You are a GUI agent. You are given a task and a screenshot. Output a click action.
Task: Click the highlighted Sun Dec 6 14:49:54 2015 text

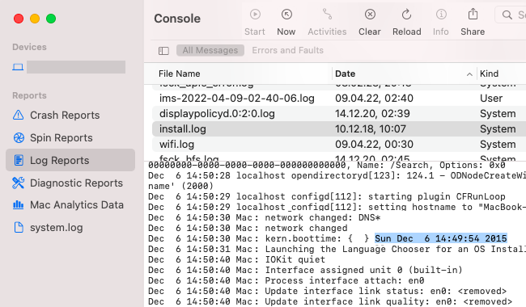coord(441,238)
